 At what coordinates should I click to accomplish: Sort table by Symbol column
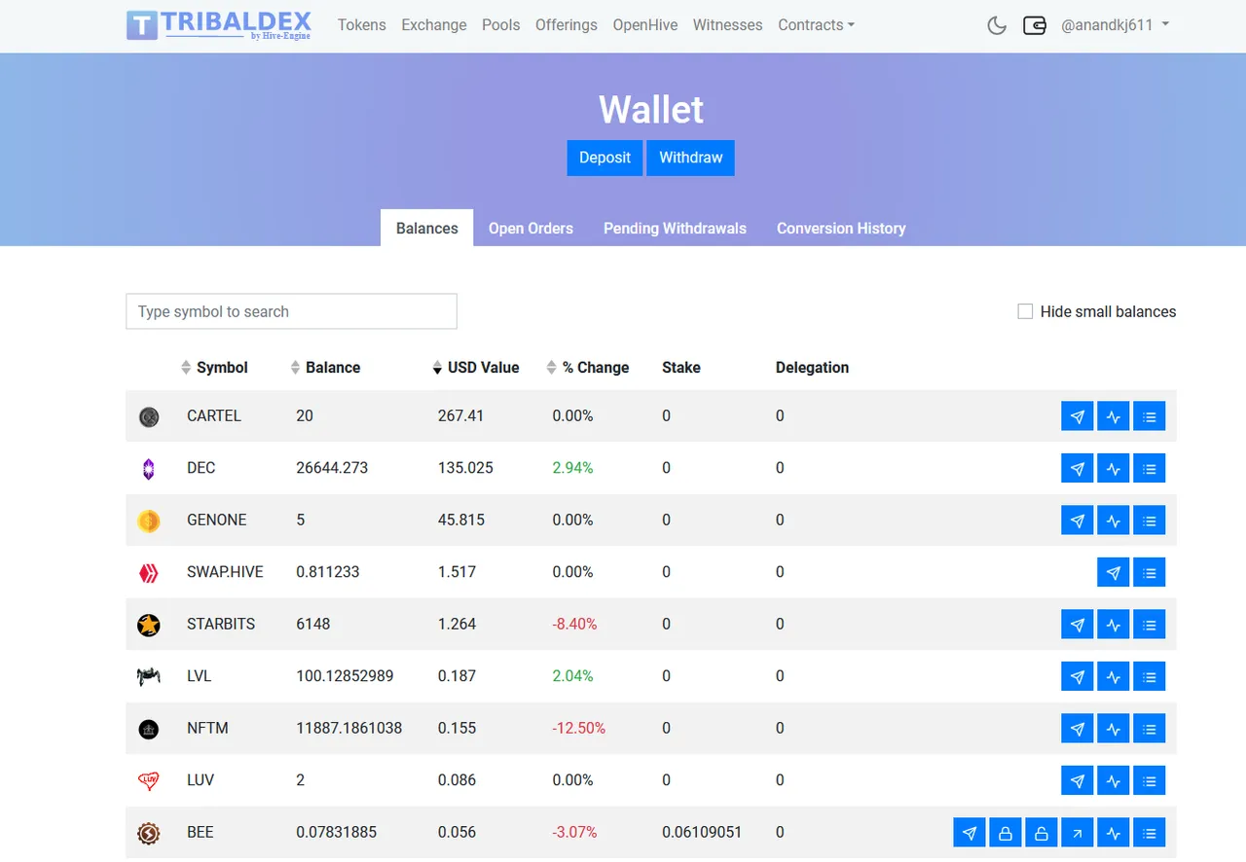(x=214, y=368)
